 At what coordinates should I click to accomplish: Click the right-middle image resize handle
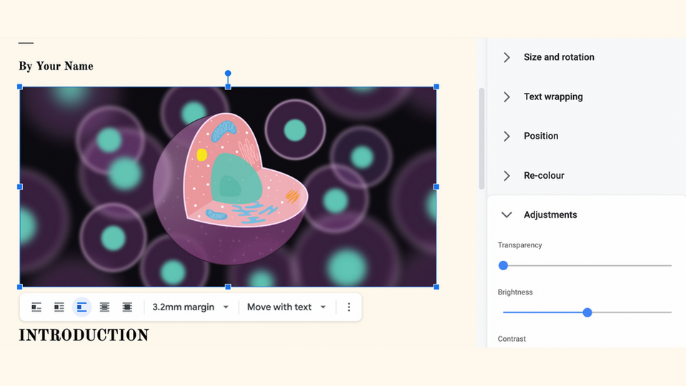click(x=436, y=187)
